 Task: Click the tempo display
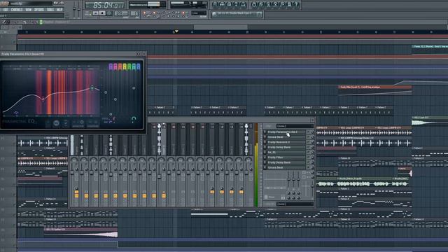click(121, 13)
